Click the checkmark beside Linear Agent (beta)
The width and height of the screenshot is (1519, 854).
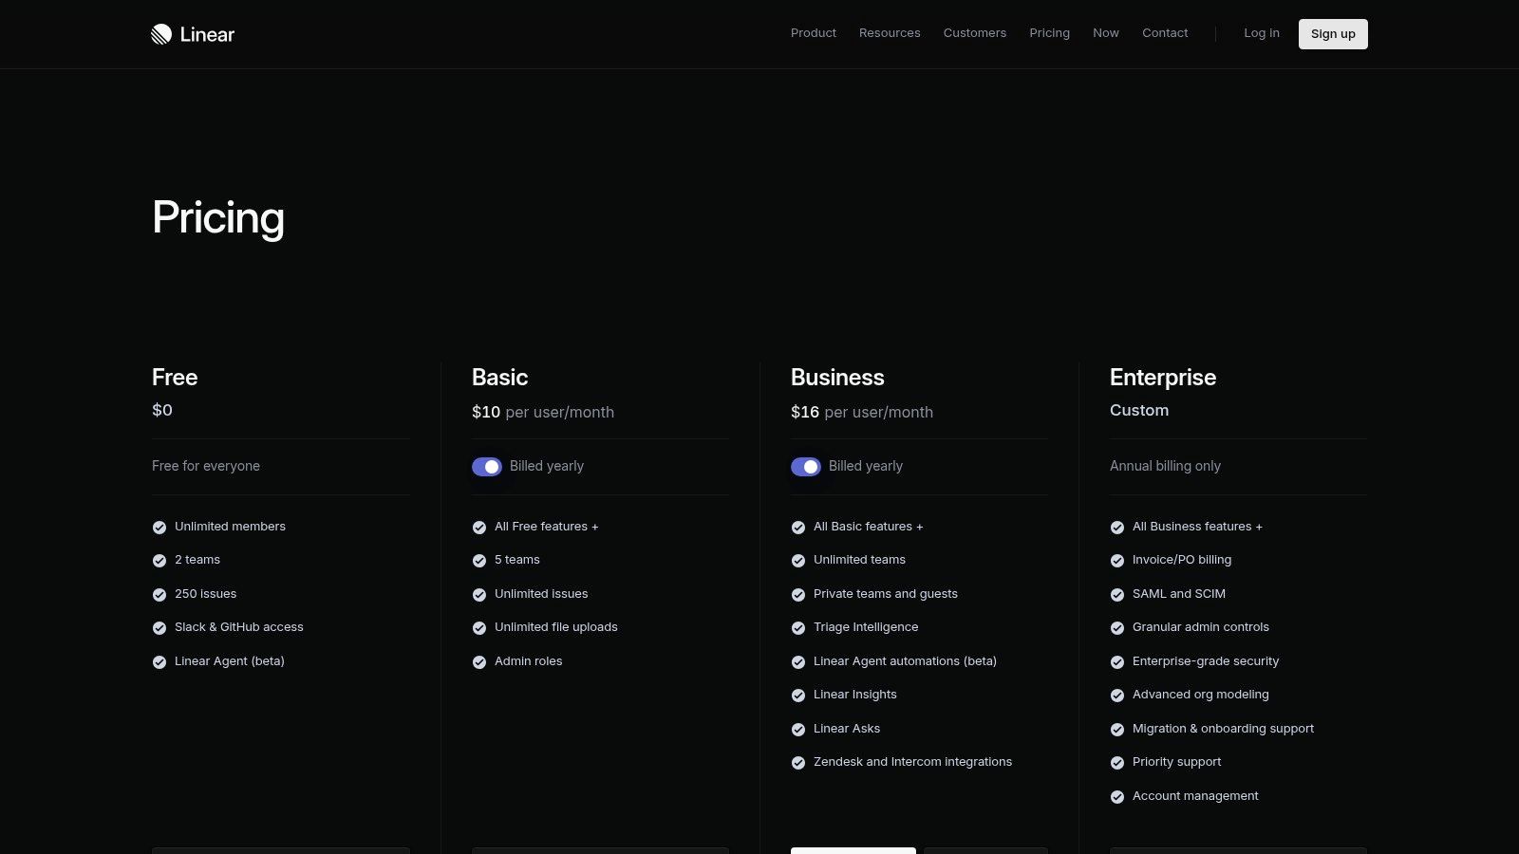[159, 661]
